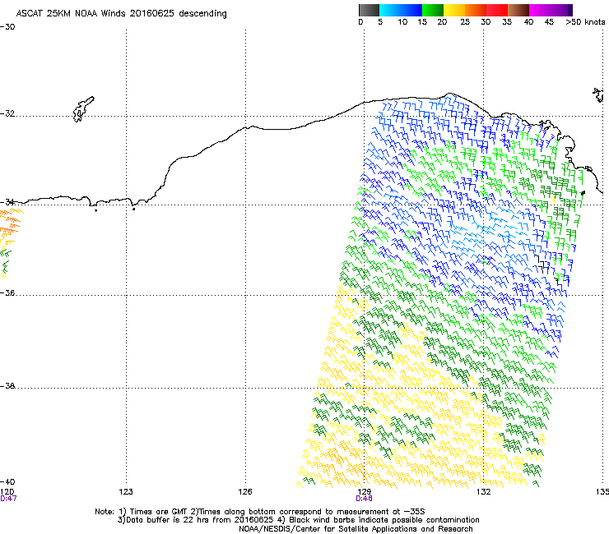
Task: Click the orange 25–30 knots legend segment
Action: click(476, 10)
